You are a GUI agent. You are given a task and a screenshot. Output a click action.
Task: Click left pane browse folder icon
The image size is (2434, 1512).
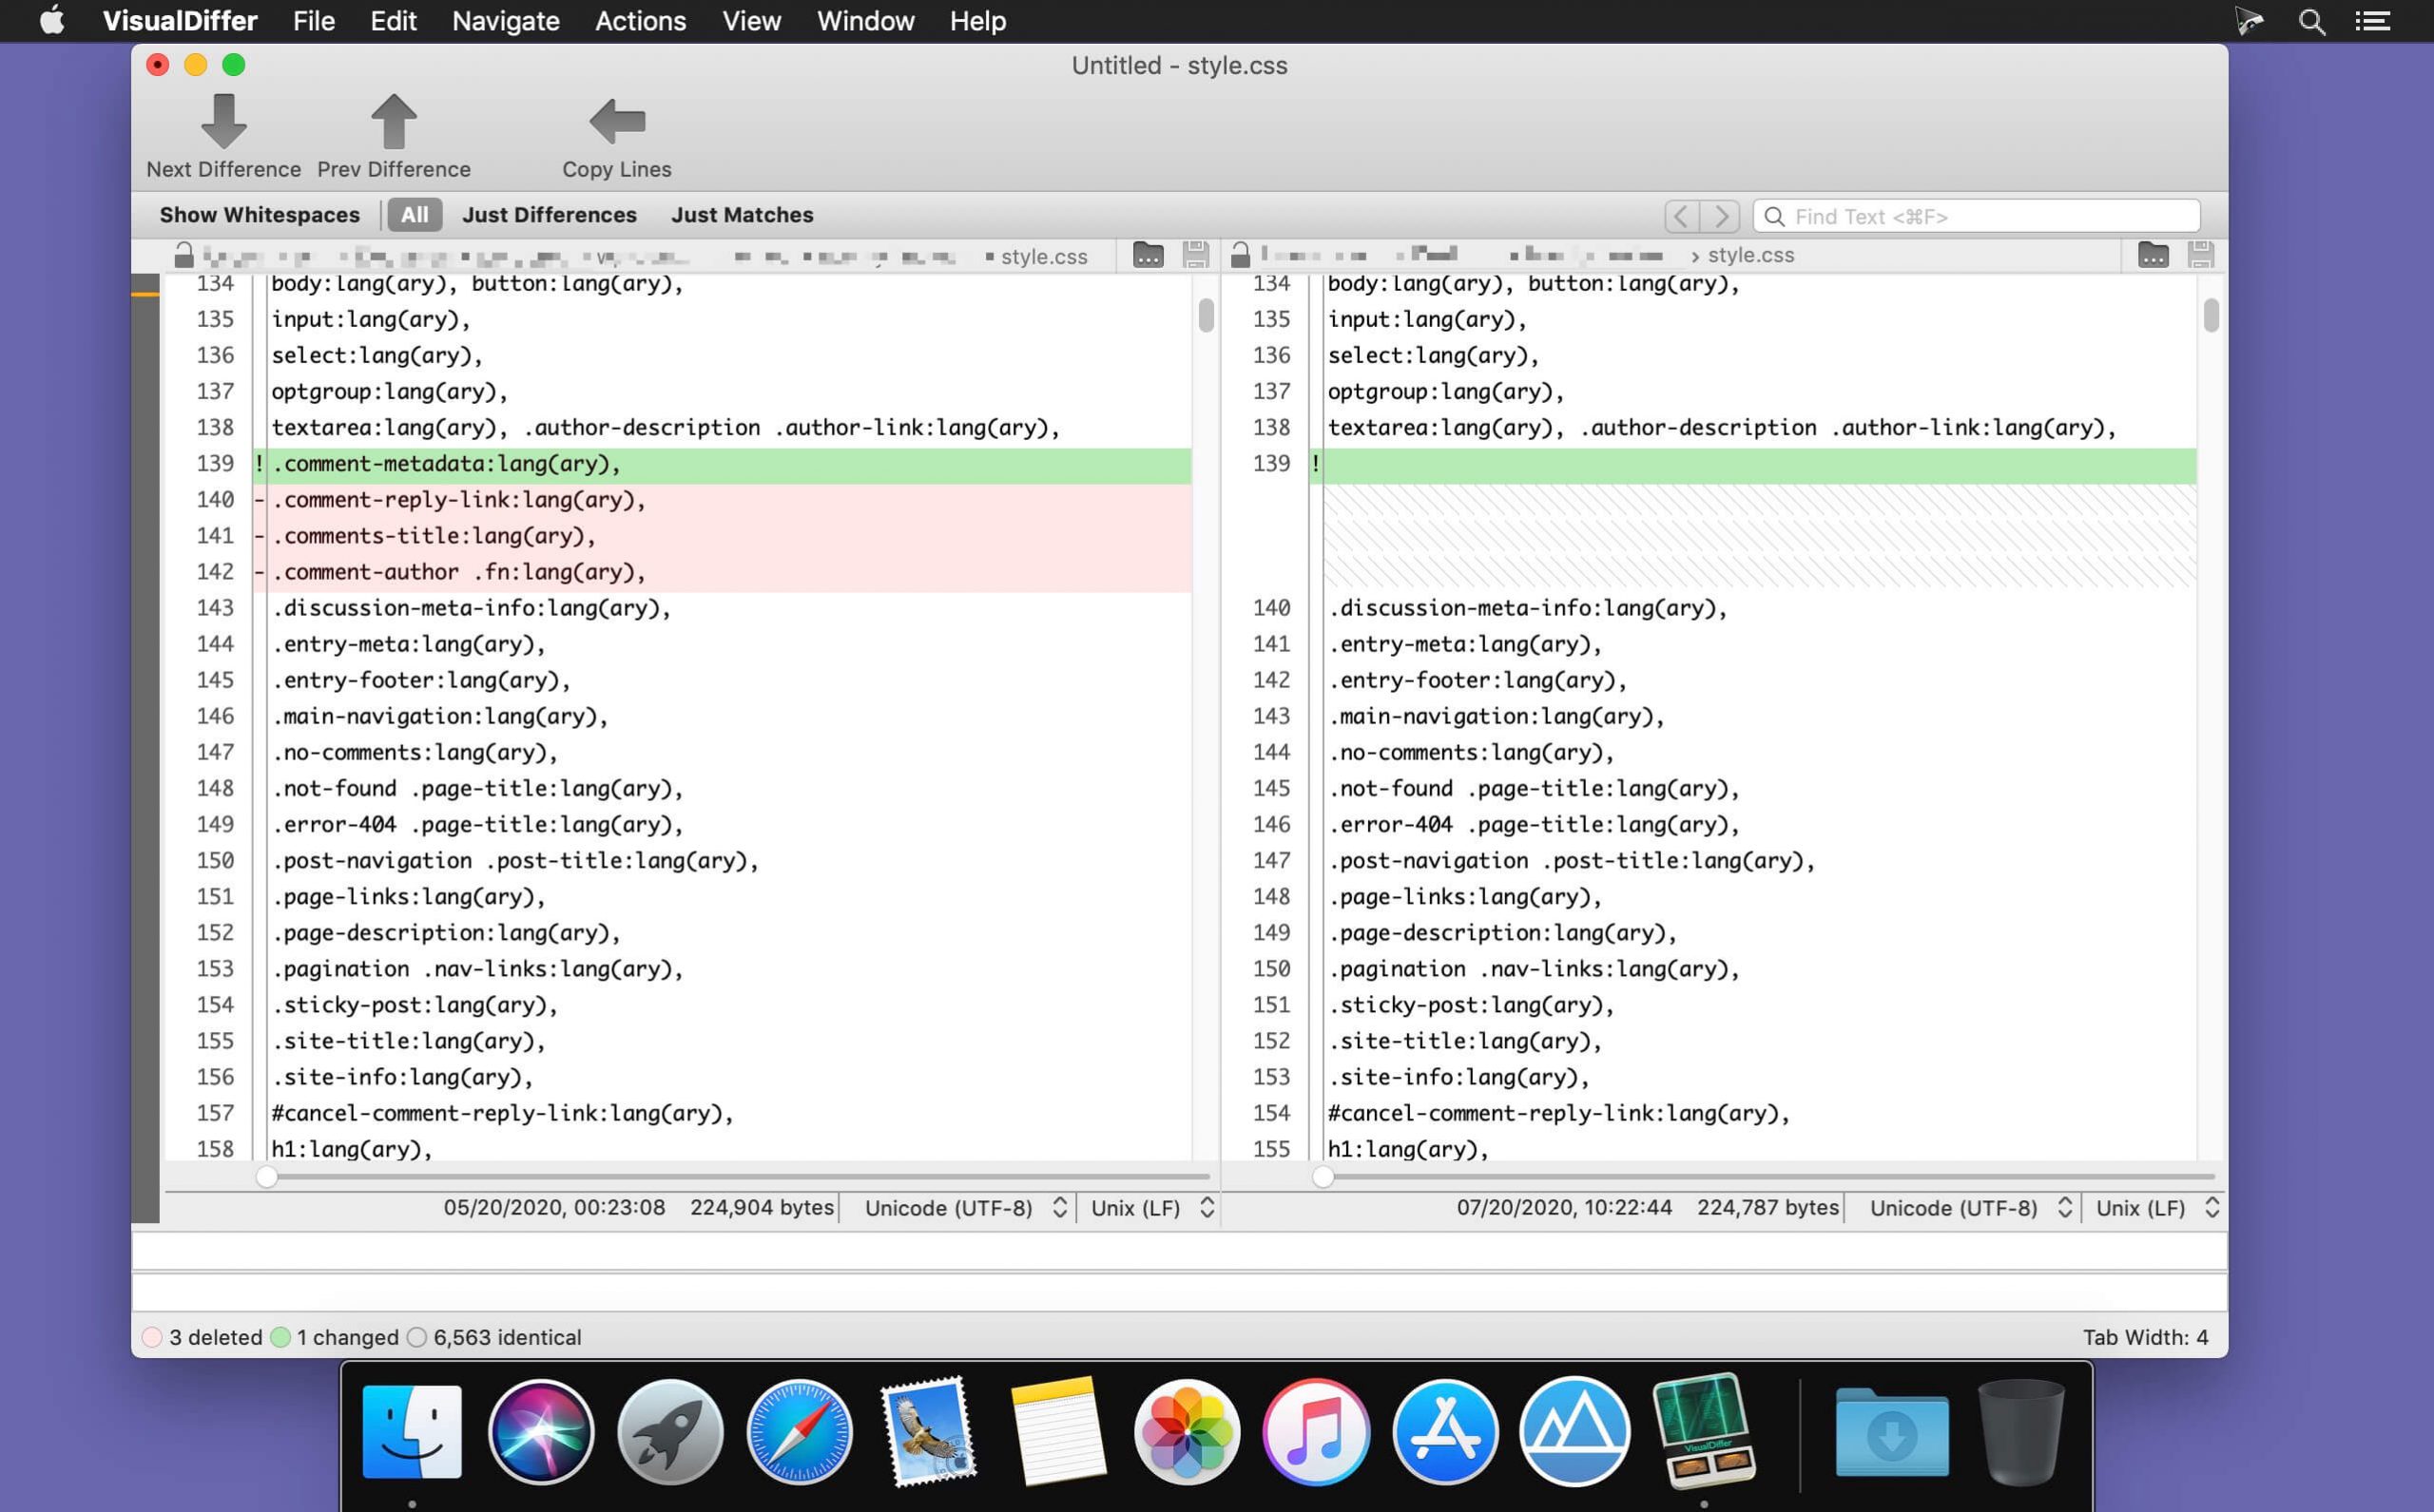click(1148, 255)
